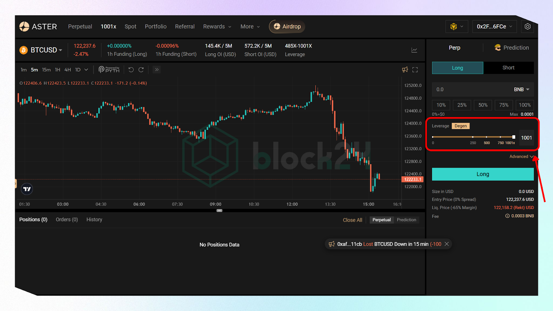The width and height of the screenshot is (553, 311).
Task: Open the Portfolio navigation item
Action: coord(156,27)
